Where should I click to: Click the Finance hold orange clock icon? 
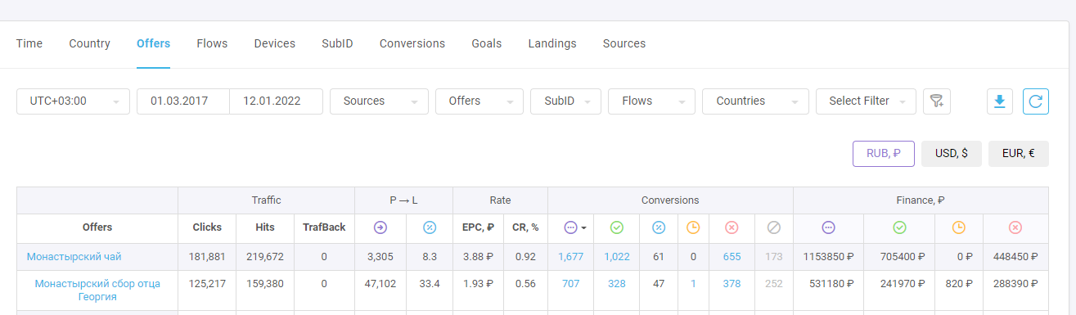coord(957,227)
